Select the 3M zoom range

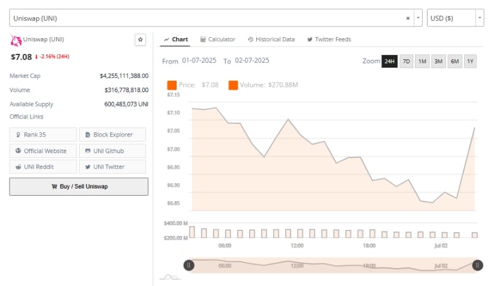coord(438,61)
